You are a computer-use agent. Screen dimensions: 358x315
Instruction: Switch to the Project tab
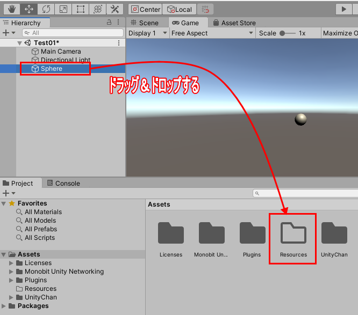[21, 183]
